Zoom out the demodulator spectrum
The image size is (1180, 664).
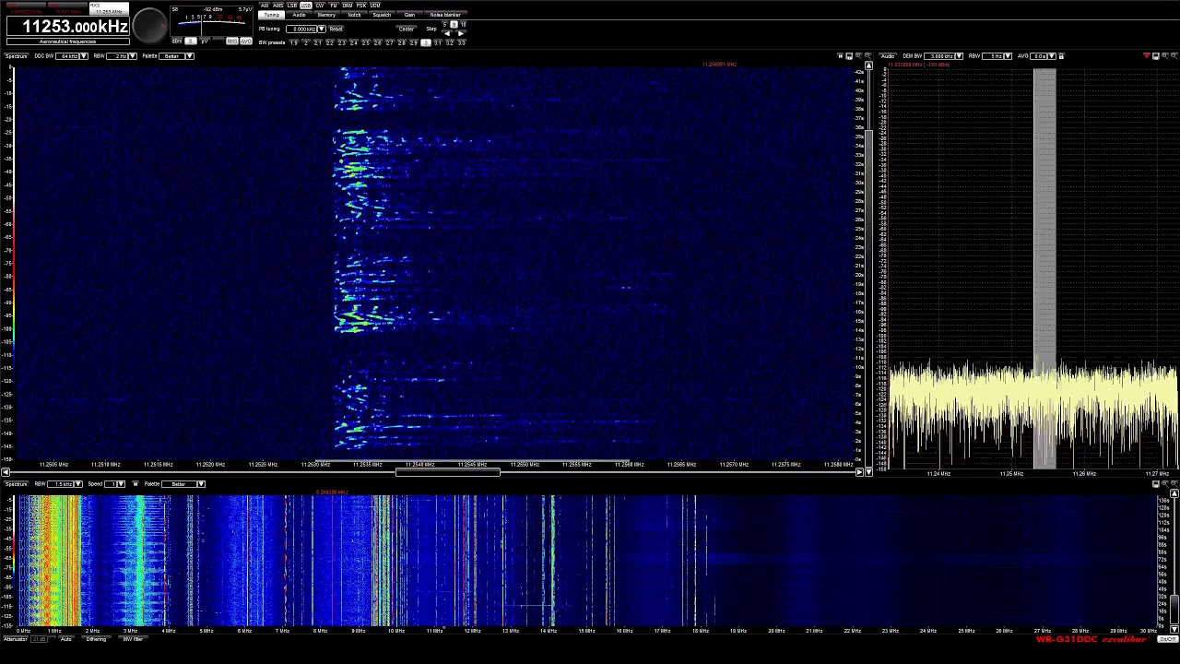pyautogui.click(x=1174, y=56)
